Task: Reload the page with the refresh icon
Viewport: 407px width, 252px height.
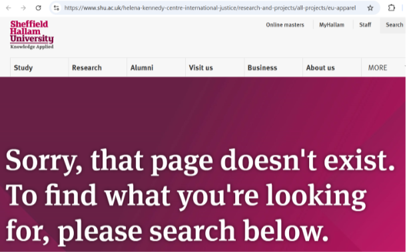Action: [x=39, y=8]
